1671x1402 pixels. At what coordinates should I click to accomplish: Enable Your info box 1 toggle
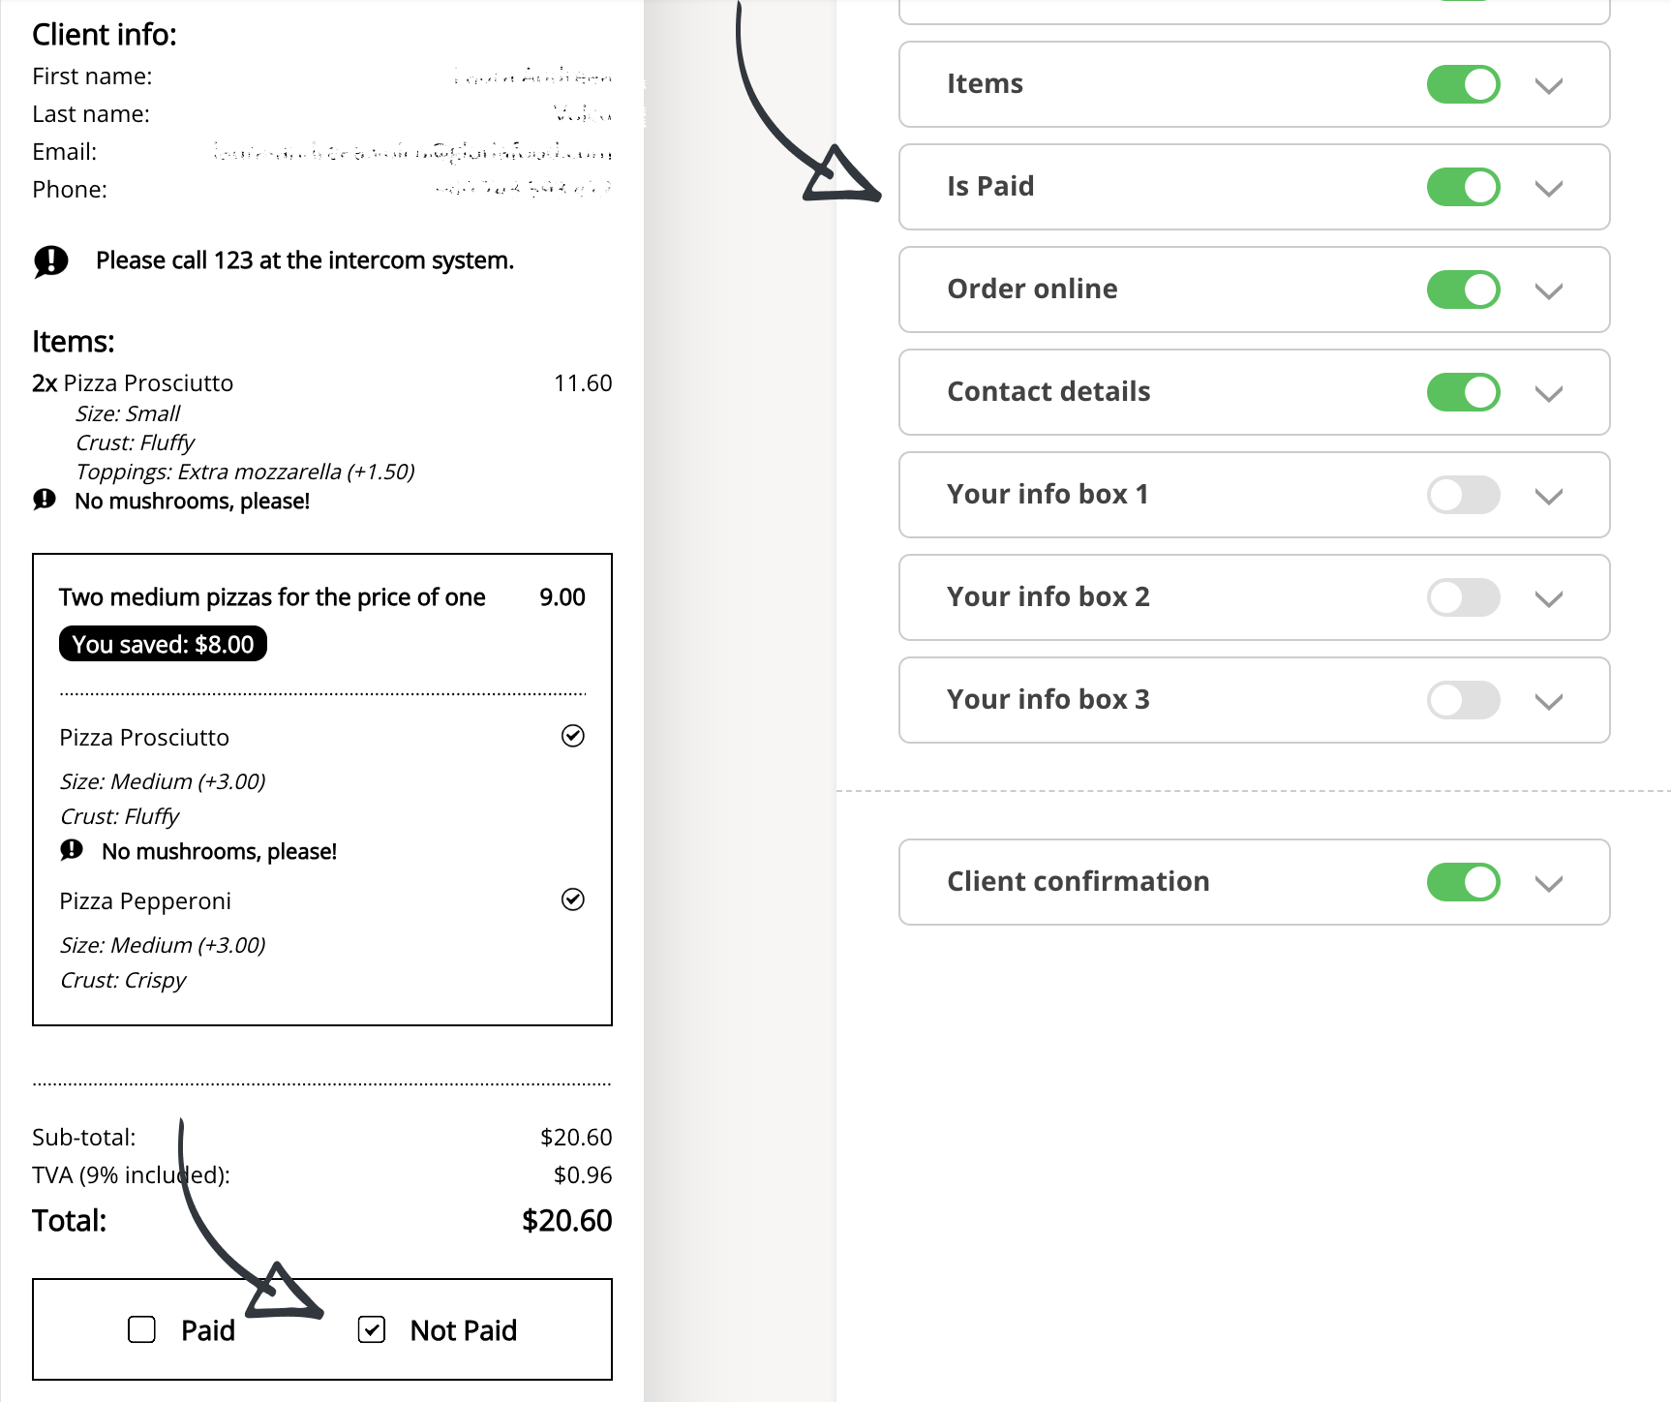[1463, 495]
